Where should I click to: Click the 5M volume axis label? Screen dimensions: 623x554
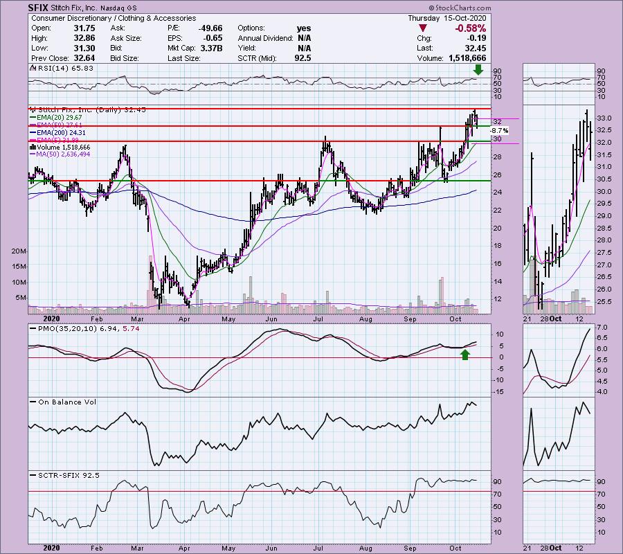(x=21, y=298)
